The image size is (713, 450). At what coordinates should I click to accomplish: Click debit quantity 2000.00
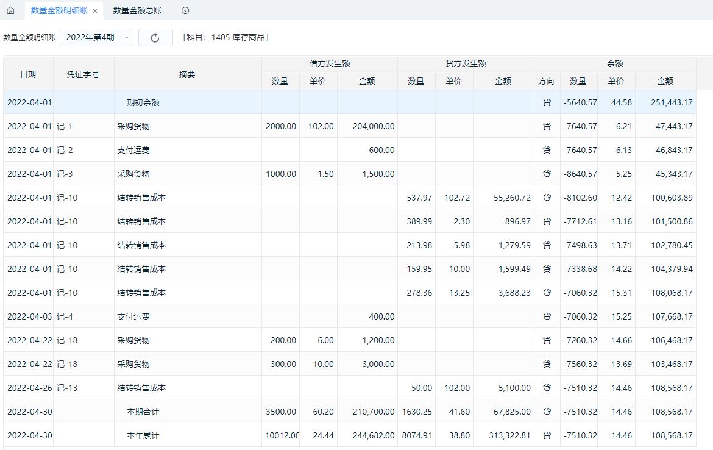coord(280,126)
